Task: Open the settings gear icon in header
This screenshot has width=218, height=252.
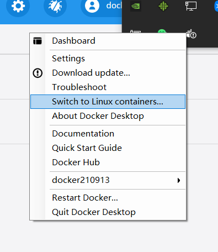Action: coord(18,6)
